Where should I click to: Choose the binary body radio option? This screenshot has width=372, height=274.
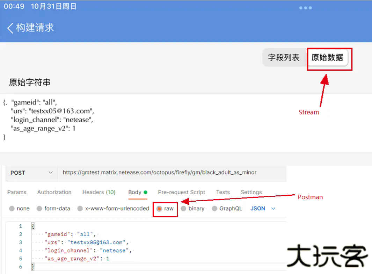(x=184, y=209)
